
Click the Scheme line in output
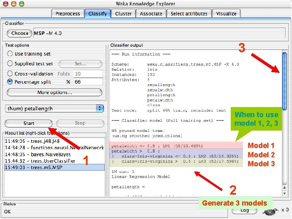tap(175, 64)
